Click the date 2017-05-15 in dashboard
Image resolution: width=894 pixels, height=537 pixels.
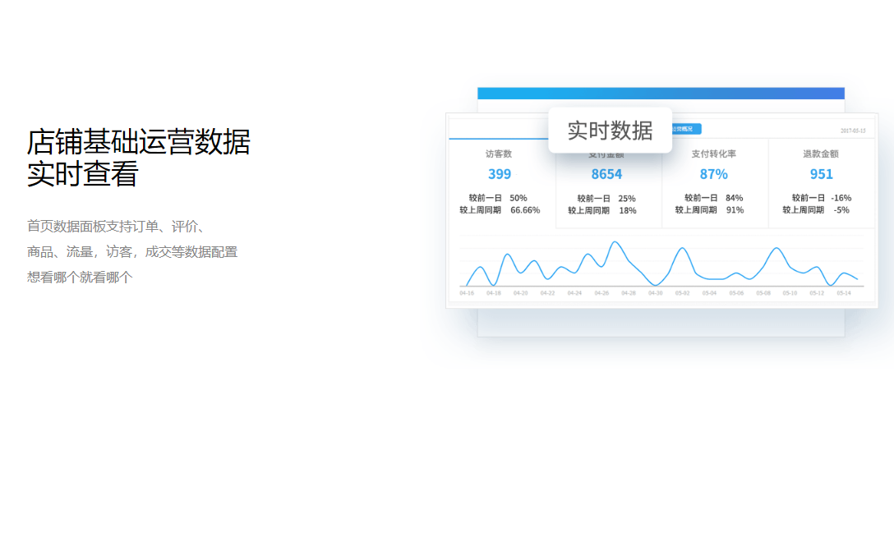click(853, 131)
